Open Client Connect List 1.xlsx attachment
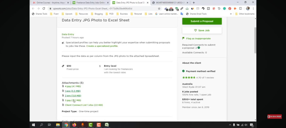The image size is (286, 128). [x=84, y=105]
